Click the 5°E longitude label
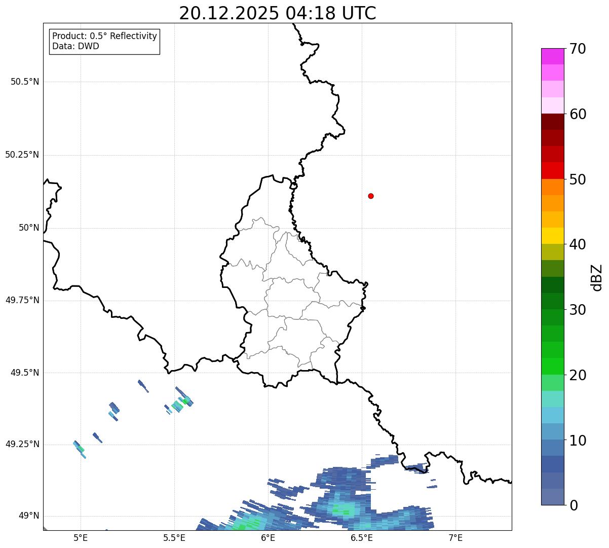Screen dimensions: 609x548 coord(81,538)
